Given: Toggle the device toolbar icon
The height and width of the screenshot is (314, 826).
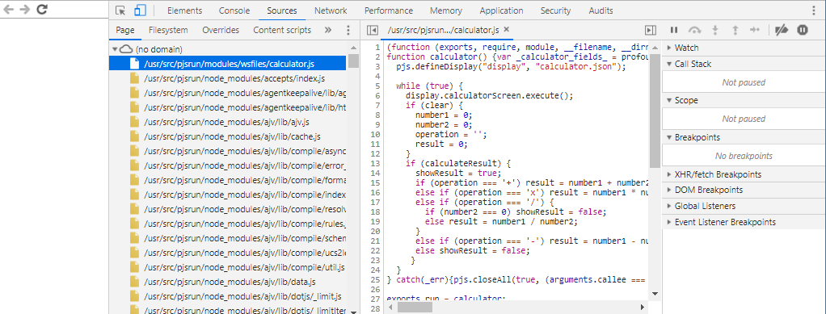Looking at the screenshot, I should click(x=140, y=10).
